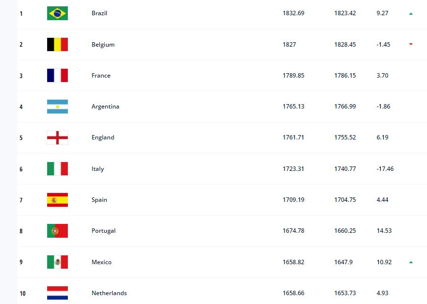This screenshot has width=427, height=304.
Task: Select the Portugal team name
Action: [103, 231]
